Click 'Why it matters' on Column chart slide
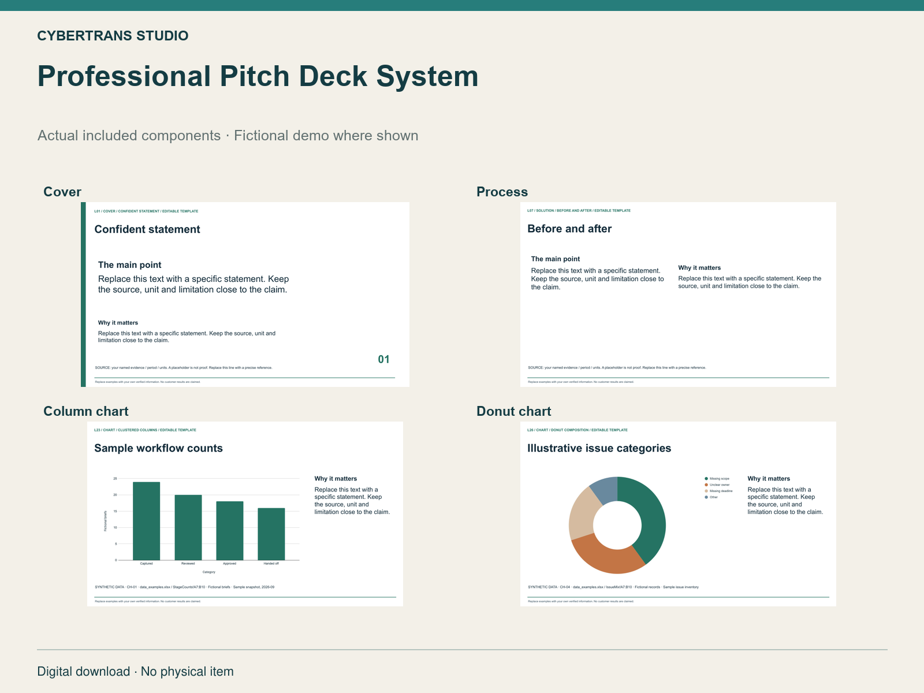The height and width of the screenshot is (693, 924). [336, 479]
